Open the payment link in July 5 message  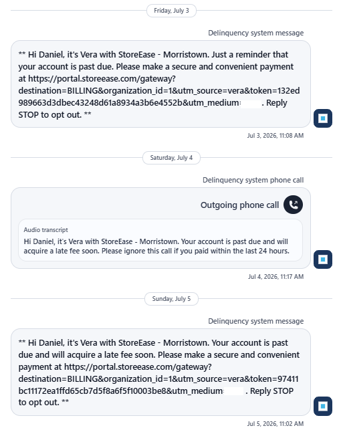point(158,378)
